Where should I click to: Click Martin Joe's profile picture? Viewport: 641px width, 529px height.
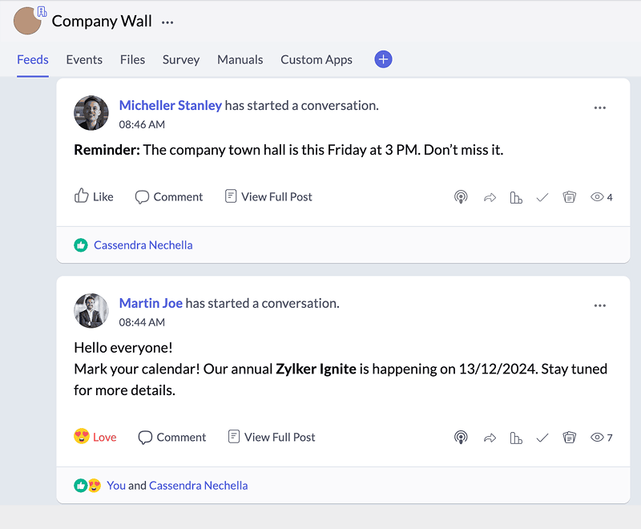coord(91,310)
